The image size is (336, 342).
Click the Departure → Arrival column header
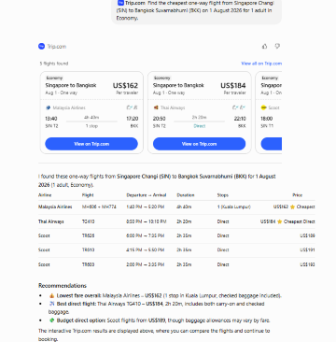point(147,195)
